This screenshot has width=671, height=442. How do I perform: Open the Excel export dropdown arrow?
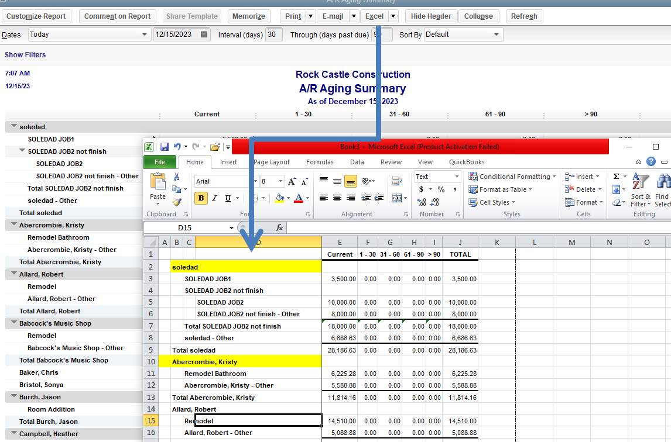coord(393,16)
